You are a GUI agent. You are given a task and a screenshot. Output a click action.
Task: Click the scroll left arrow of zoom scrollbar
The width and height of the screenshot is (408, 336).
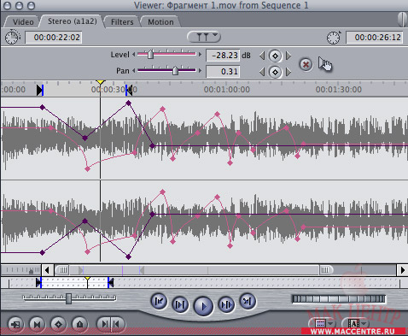pyautogui.click(x=47, y=269)
